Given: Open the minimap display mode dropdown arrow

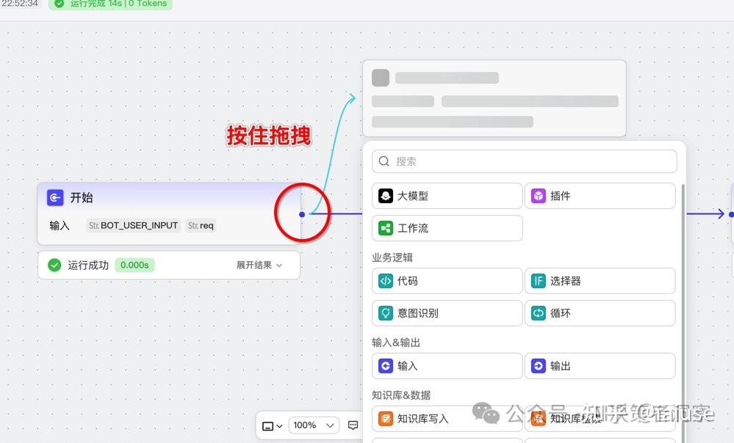Looking at the screenshot, I should (x=279, y=425).
